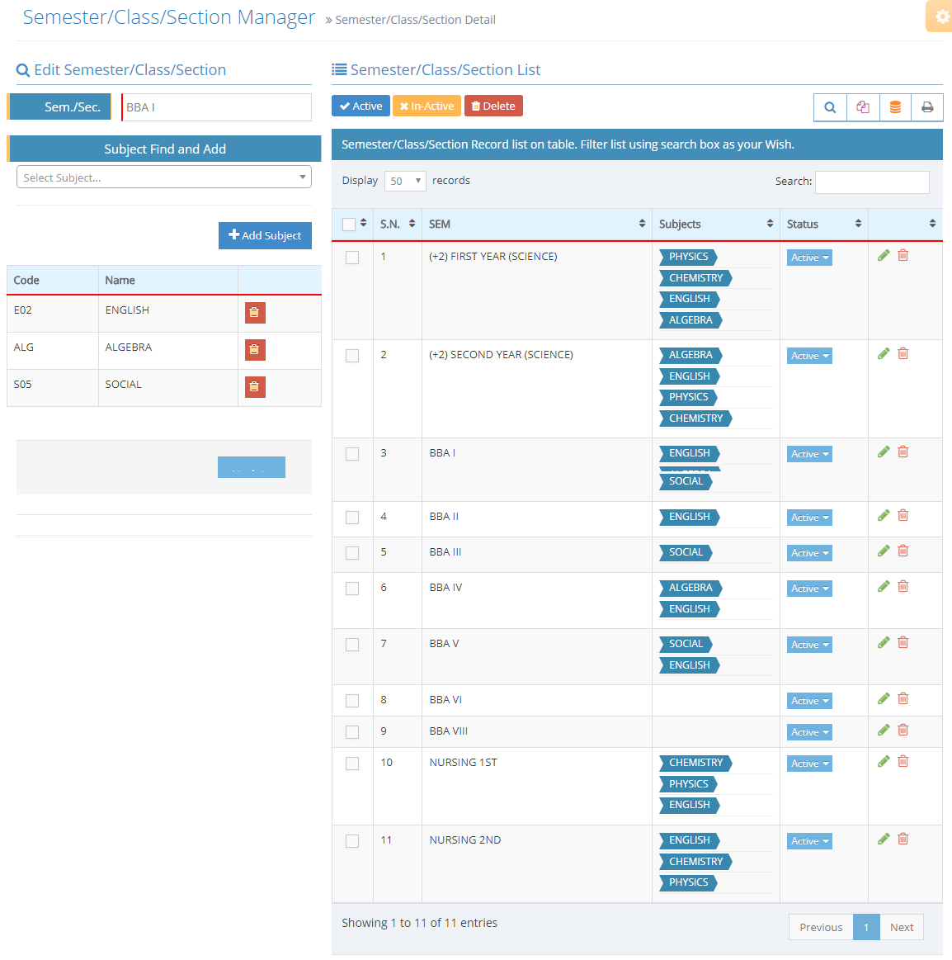Click the printer icon in toolbar
This screenshot has width=952, height=960.
[x=927, y=107]
